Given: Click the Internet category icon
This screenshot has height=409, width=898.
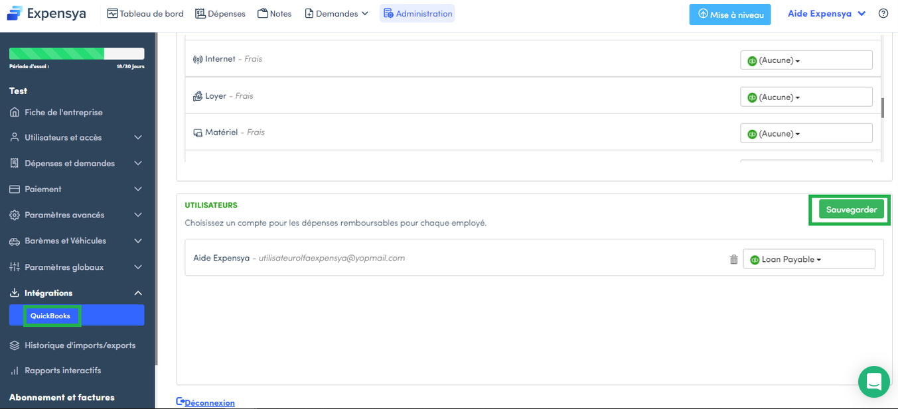Looking at the screenshot, I should (x=198, y=59).
